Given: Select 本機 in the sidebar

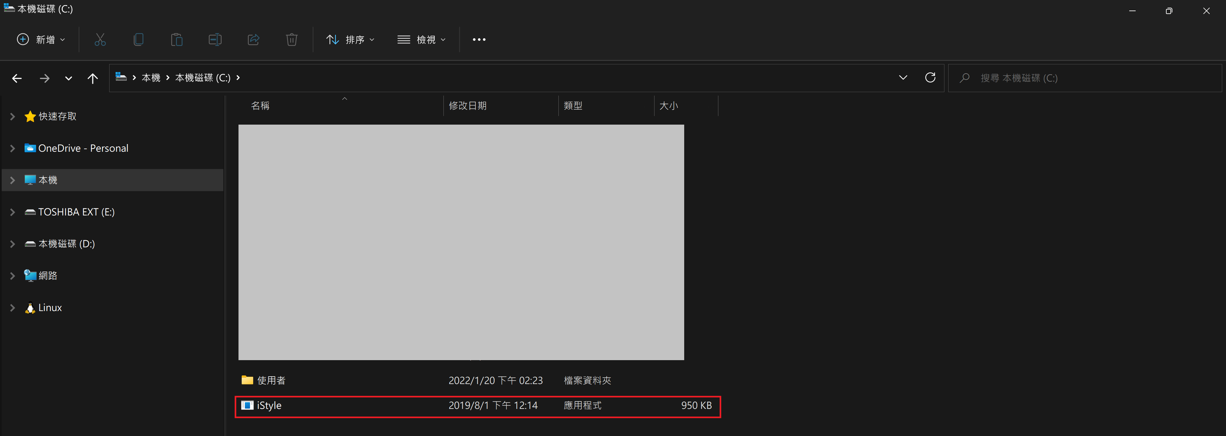Looking at the screenshot, I should coord(48,179).
